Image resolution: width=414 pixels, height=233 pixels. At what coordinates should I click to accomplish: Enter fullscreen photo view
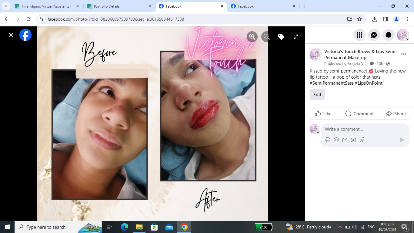tap(296, 37)
